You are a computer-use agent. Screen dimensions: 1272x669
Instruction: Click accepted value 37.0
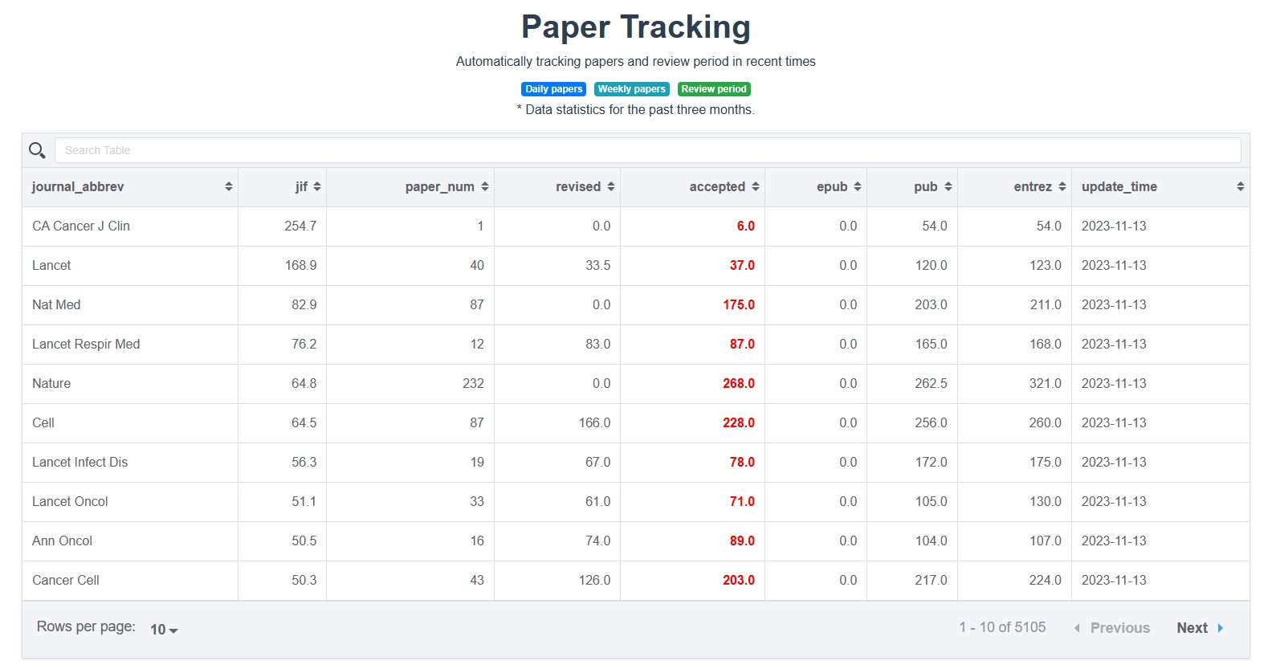(742, 266)
